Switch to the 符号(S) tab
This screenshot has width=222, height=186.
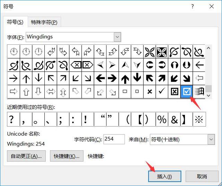click(x=15, y=22)
